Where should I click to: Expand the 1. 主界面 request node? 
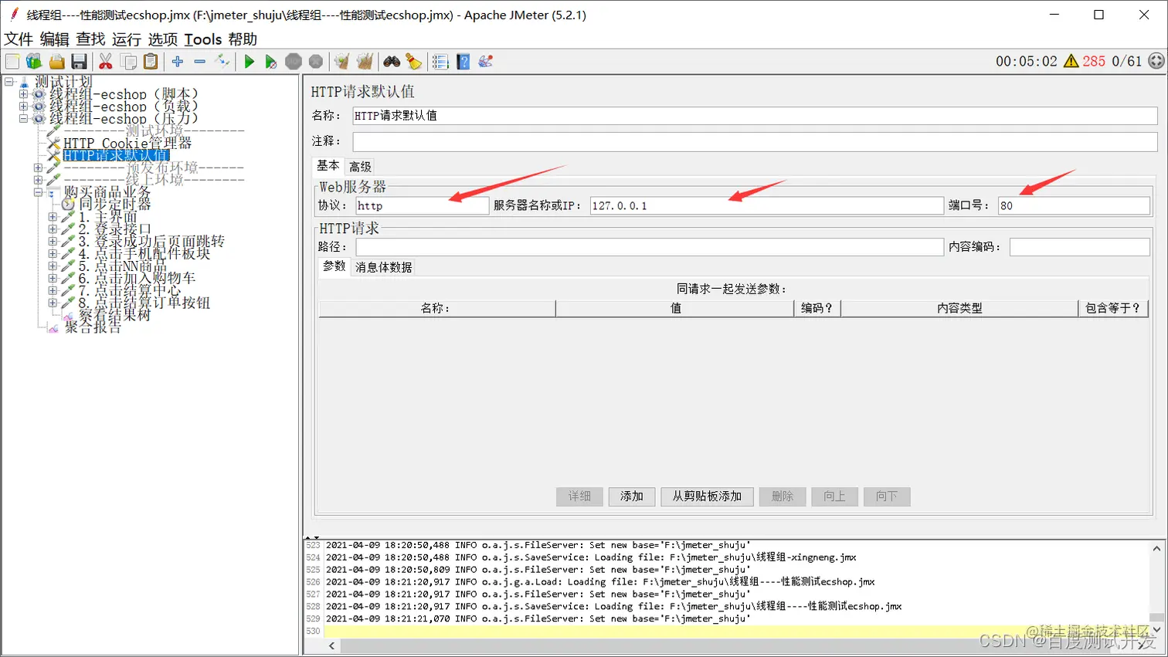53,217
